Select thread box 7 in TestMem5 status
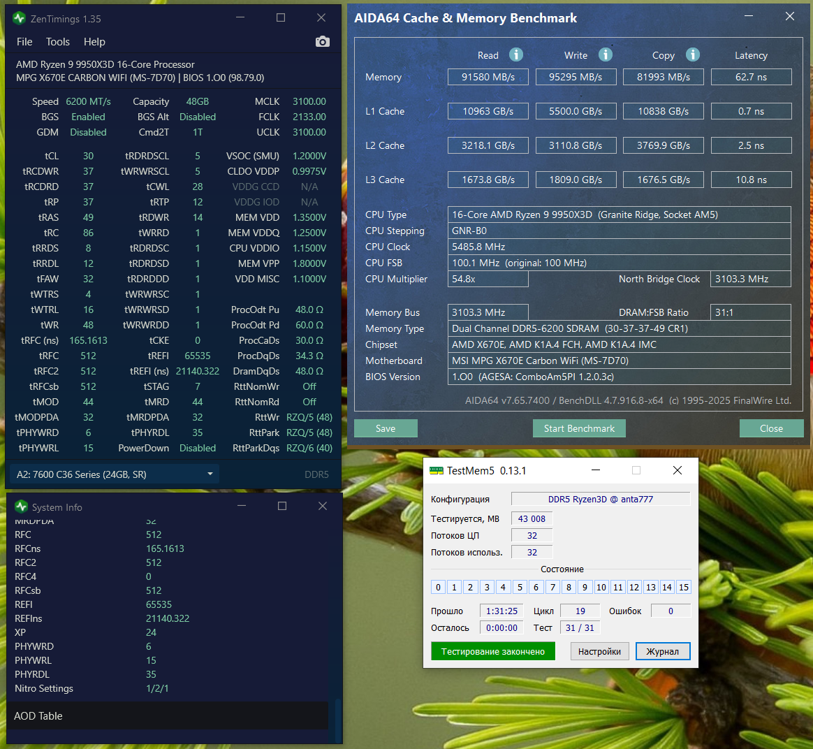The height and width of the screenshot is (749, 813). pyautogui.click(x=552, y=587)
